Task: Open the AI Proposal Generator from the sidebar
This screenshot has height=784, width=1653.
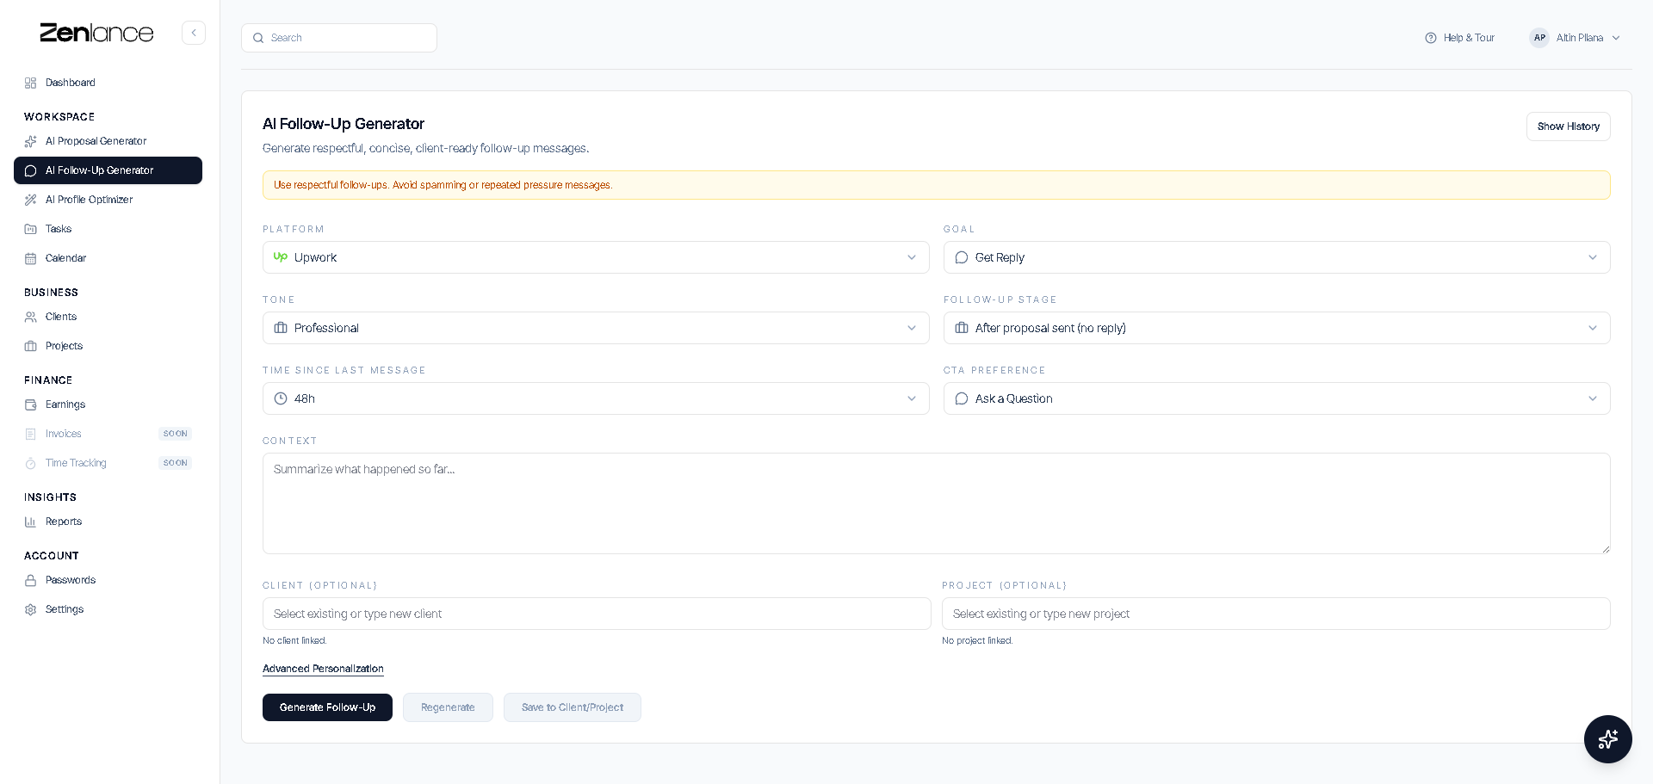Action: tap(96, 141)
